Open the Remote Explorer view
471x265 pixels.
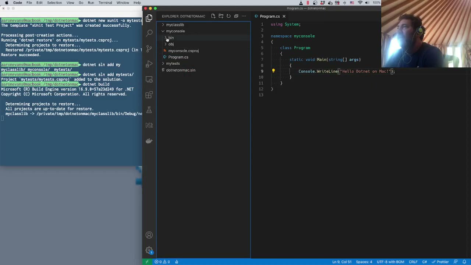[149, 79]
